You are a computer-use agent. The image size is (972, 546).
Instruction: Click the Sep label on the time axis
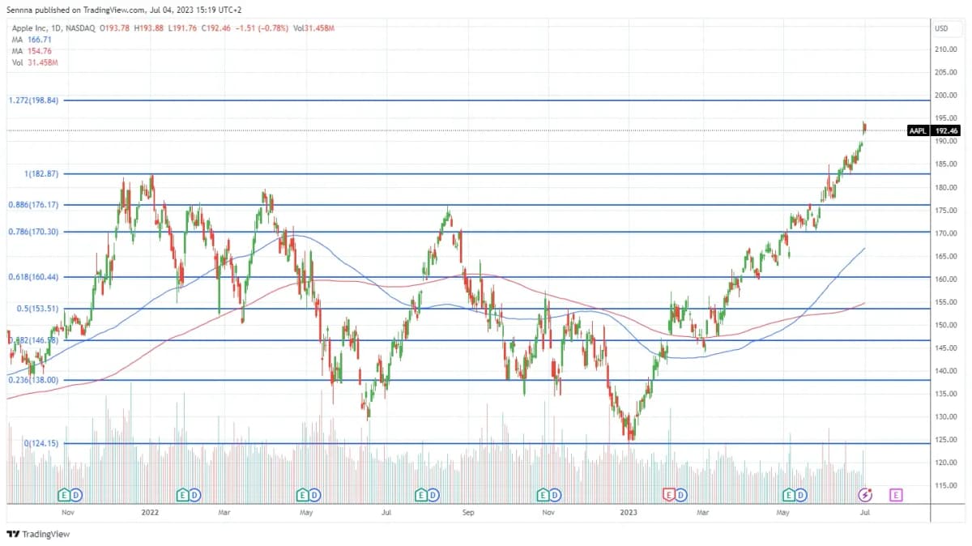[x=468, y=513]
